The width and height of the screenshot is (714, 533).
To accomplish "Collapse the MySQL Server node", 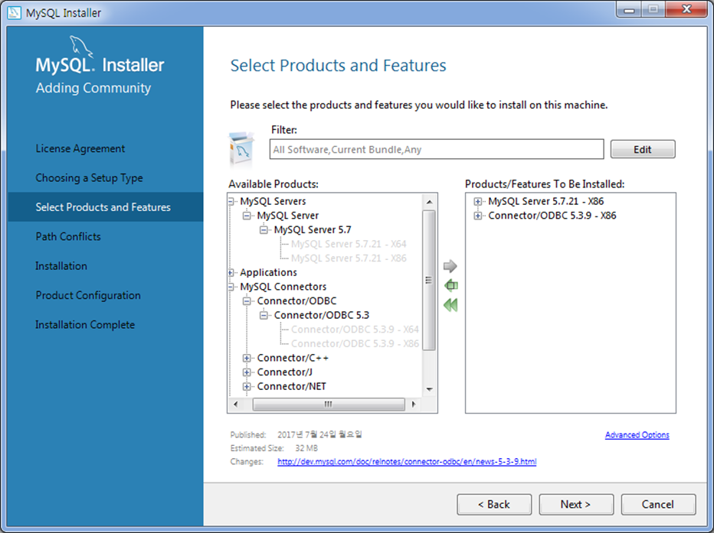I will click(x=247, y=216).
